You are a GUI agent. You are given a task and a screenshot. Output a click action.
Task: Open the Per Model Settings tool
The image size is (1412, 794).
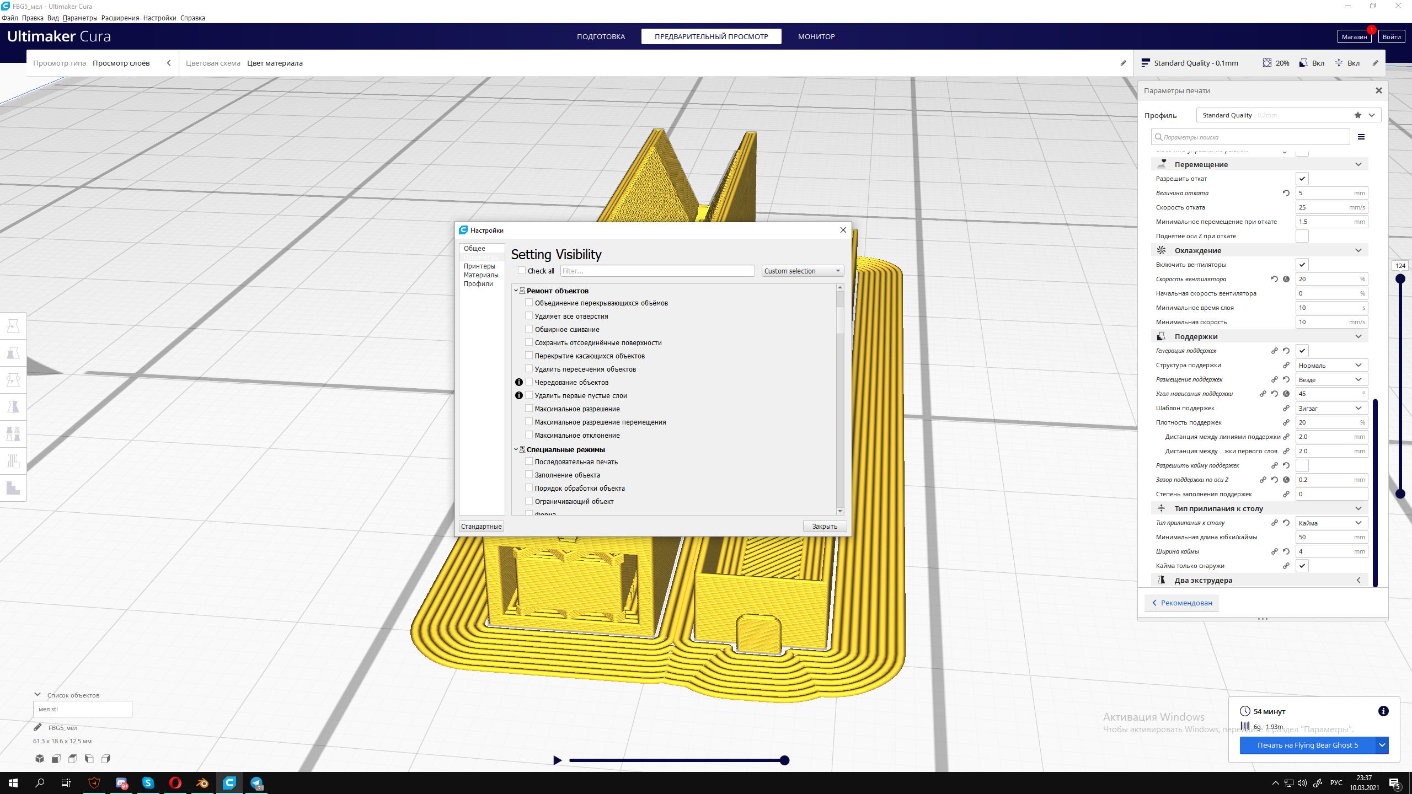[x=13, y=434]
